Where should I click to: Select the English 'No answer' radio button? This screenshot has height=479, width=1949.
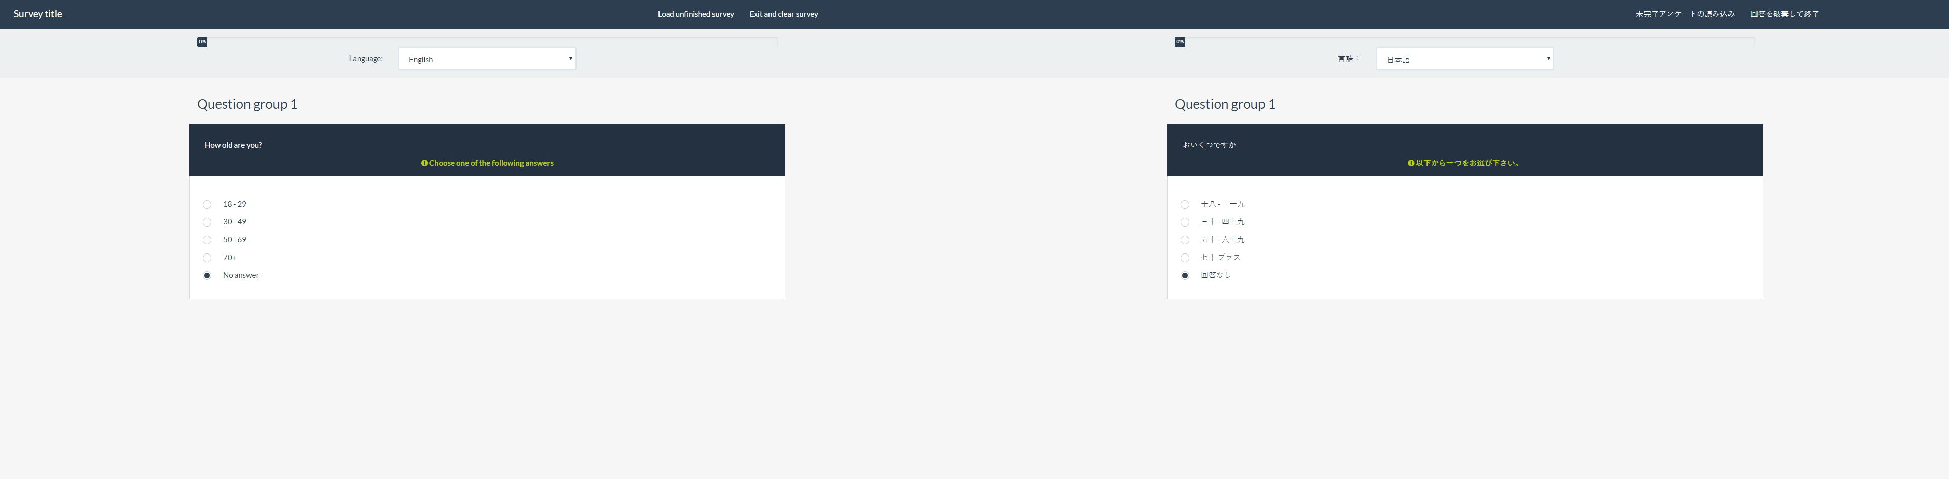tap(207, 275)
